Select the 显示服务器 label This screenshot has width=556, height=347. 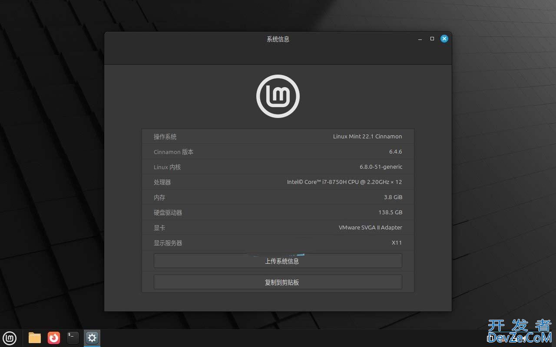click(x=168, y=243)
